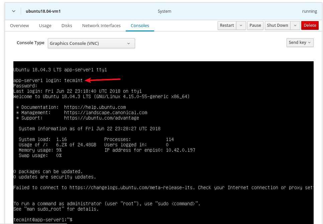
Task: Click the System label in the header
Action: point(165,11)
